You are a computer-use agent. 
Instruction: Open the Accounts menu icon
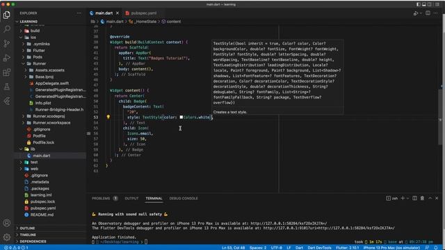click(7, 223)
